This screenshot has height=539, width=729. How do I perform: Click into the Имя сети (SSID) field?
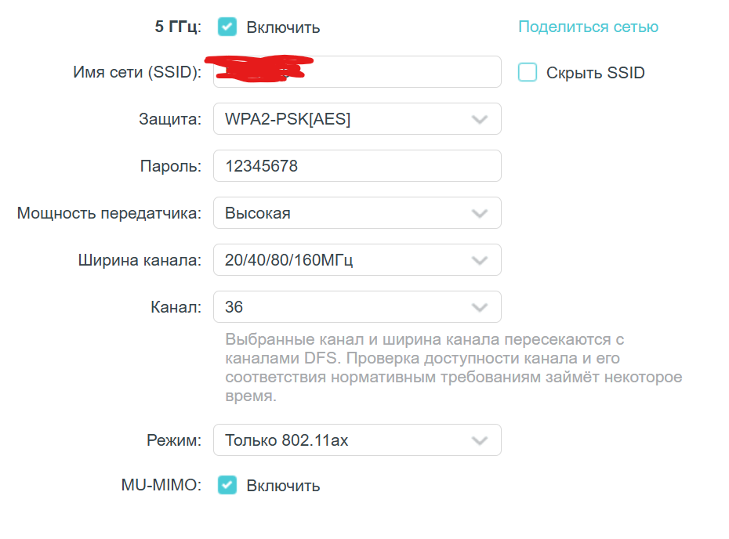tap(357, 72)
